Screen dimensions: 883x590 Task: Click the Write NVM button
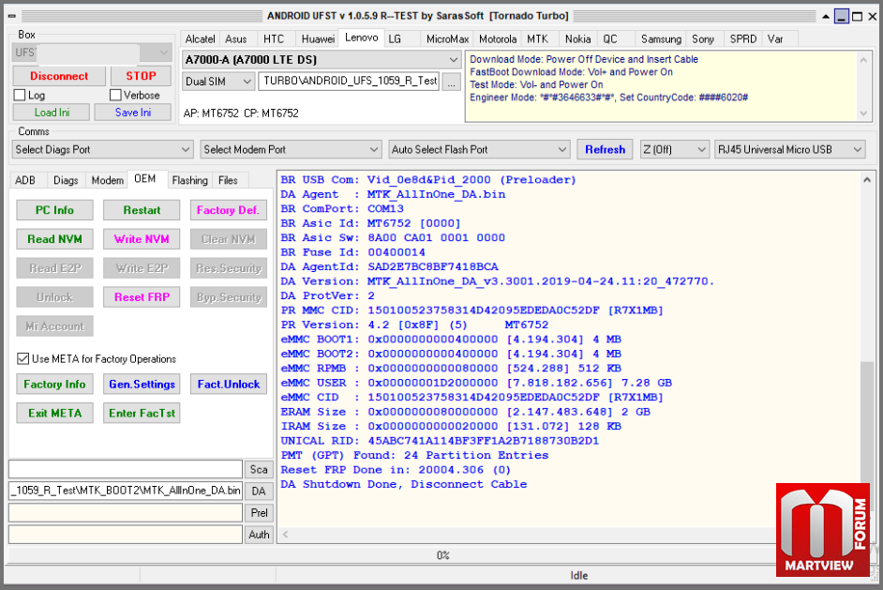(x=142, y=239)
